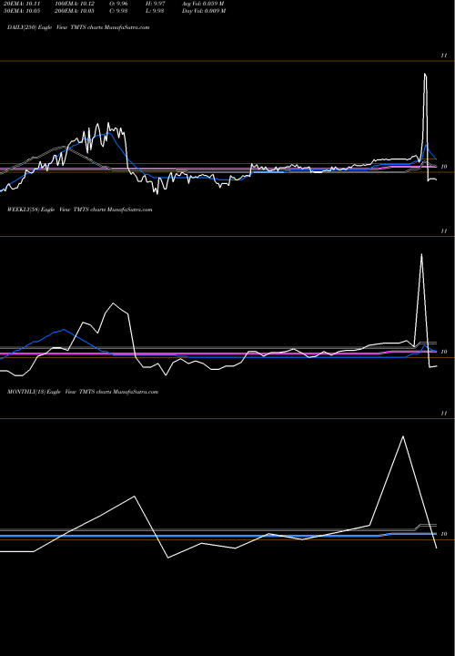Click the '10' axis label on weekly chart
Viewport: 455px width, 656px height.
pos(444,352)
